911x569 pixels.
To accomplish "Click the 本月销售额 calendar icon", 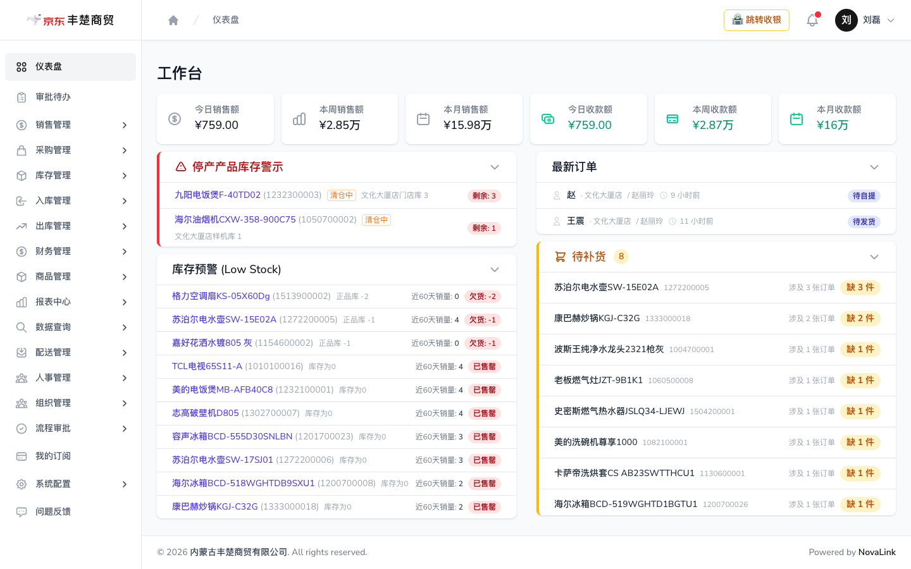I will point(423,119).
